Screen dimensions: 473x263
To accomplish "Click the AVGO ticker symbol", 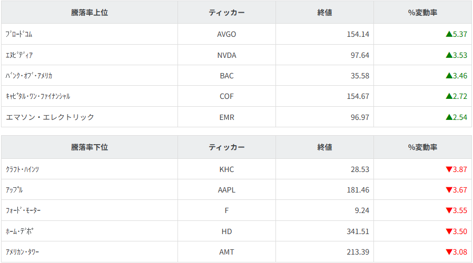I will pyautogui.click(x=226, y=34).
